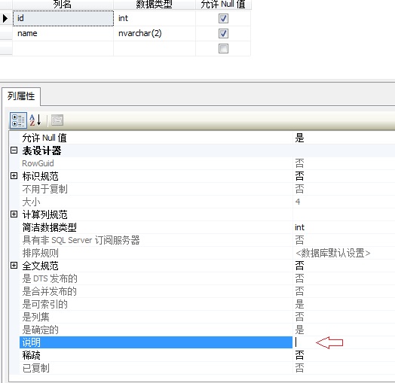The width and height of the screenshot is (395, 383).
Task: Select the 简洁数据类型 property row
Action: [207, 227]
